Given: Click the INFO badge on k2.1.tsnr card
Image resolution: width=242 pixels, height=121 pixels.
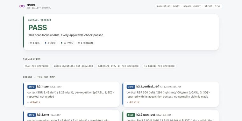Looking at the screenshot, I should point(32,87).
